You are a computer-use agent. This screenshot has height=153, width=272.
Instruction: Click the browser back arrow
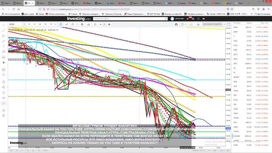(x=3, y=9)
